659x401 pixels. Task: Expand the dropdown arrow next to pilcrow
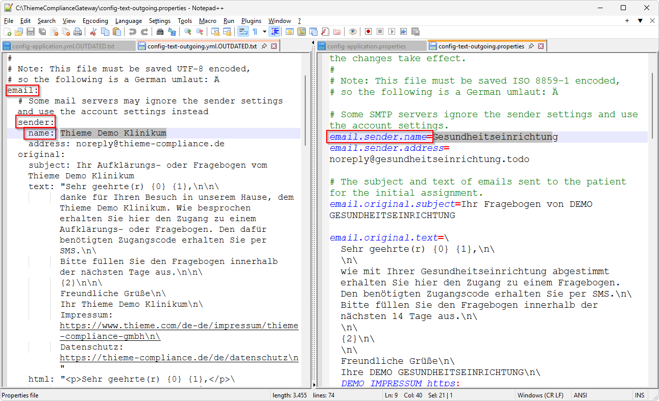tap(264, 32)
